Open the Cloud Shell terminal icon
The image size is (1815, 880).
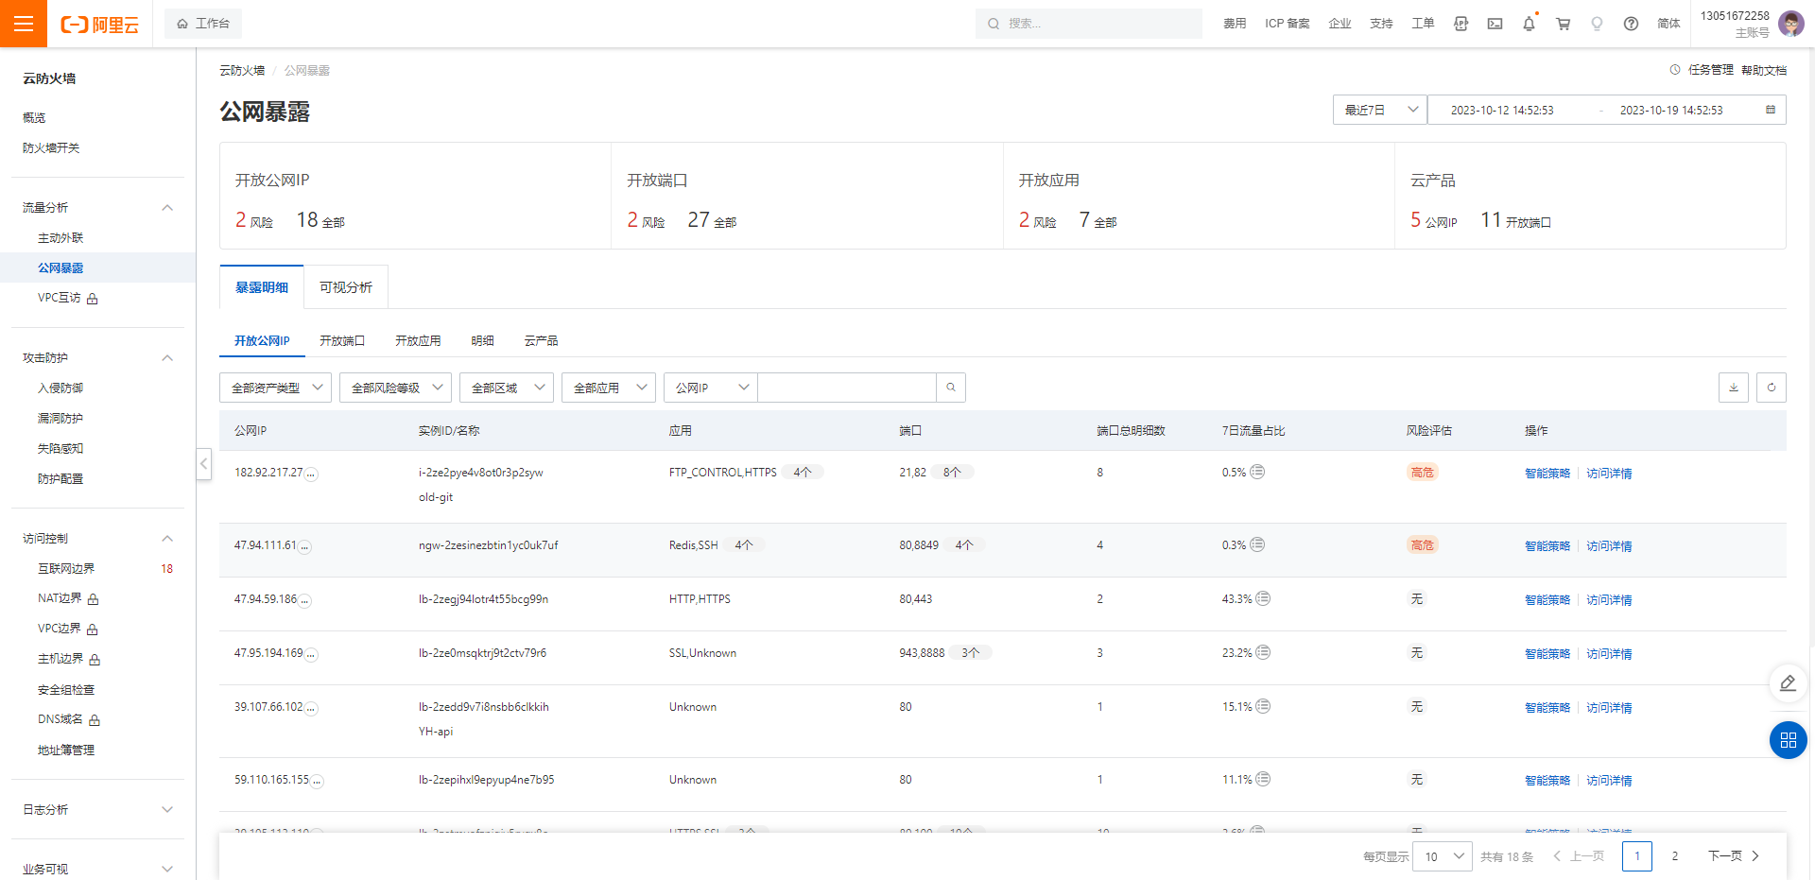coord(1495,24)
